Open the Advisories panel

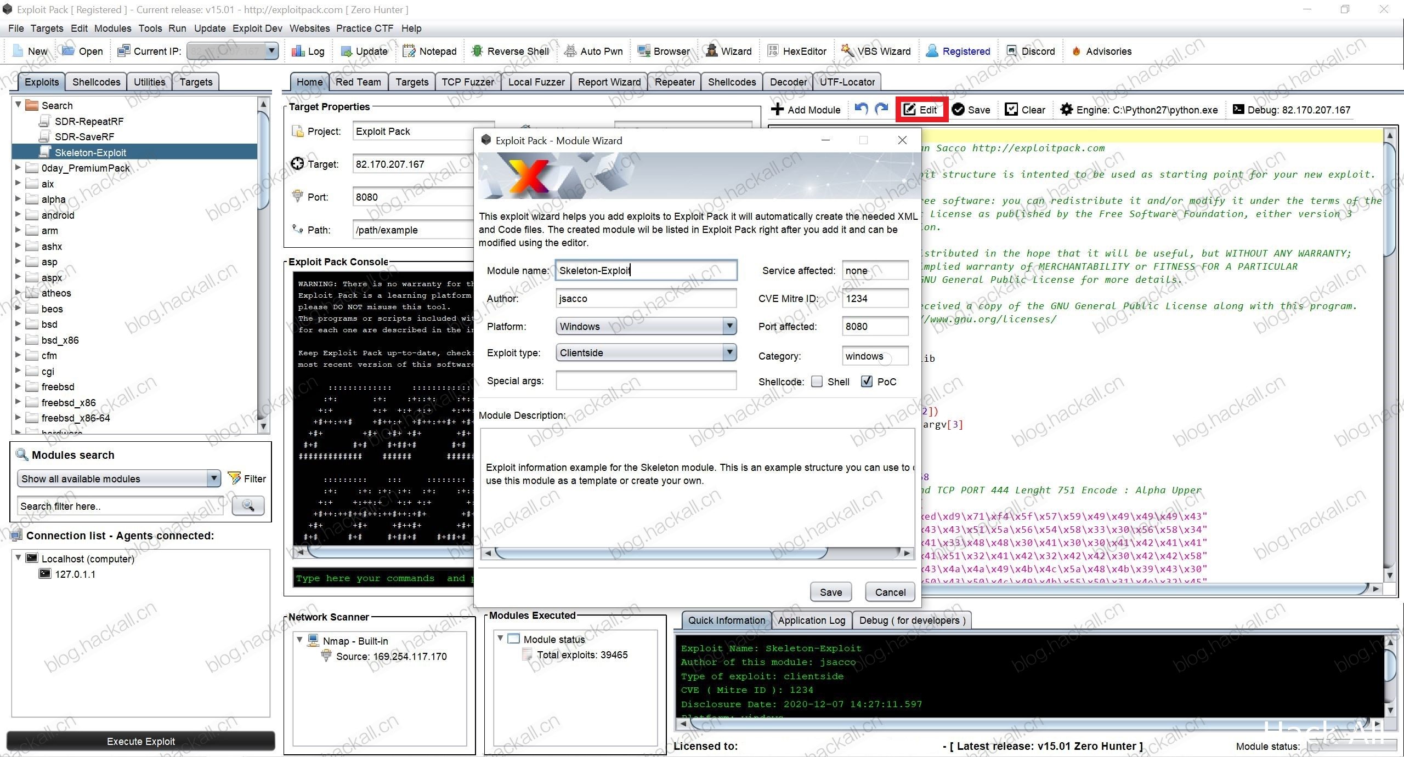pos(1101,51)
